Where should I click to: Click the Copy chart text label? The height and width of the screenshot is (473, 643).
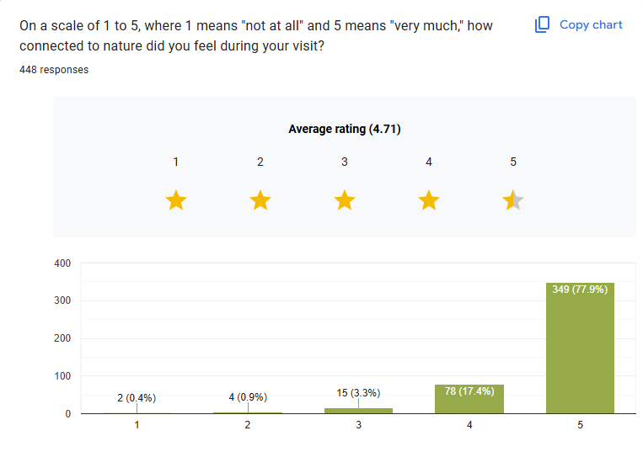point(591,24)
